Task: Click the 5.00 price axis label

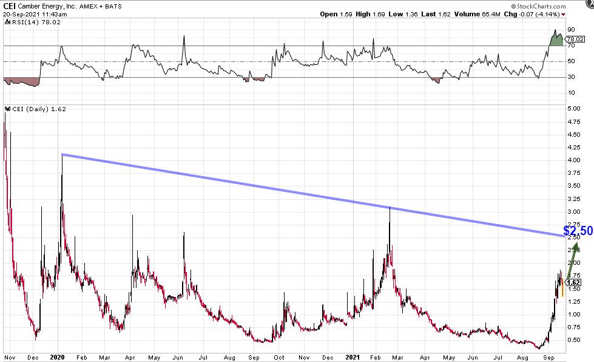Action: point(573,108)
